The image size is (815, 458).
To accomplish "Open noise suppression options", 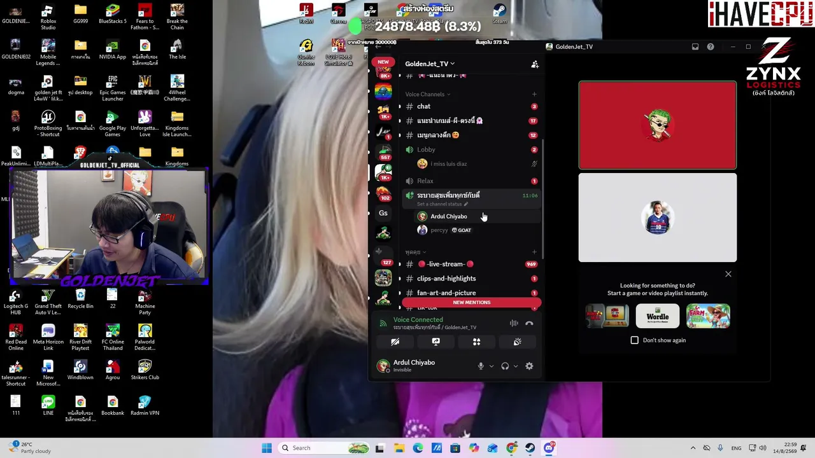I will point(514,323).
